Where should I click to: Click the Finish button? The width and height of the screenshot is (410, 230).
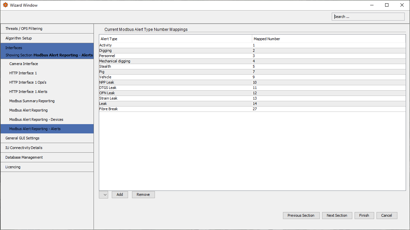[x=364, y=215]
